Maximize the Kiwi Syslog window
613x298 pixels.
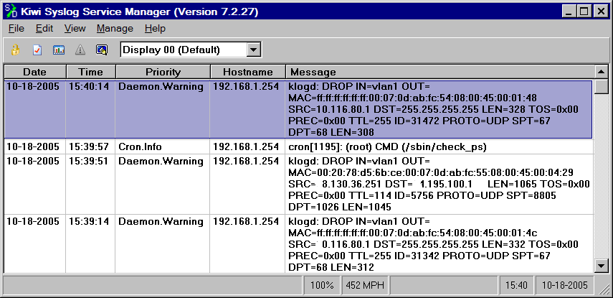[x=584, y=11]
